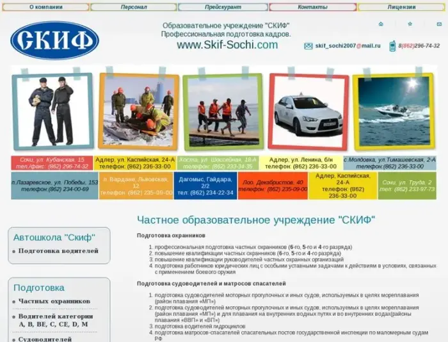Open the Судоводителей sidebar link
Image resolution: width=448 pixels, height=342 pixels.
tap(45, 339)
